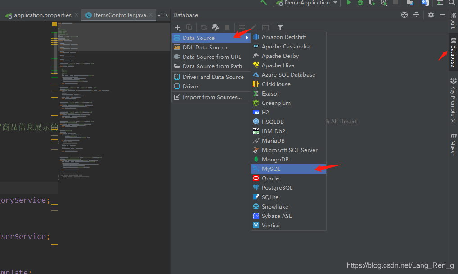Select the Driver menu entry
Image resolution: width=458 pixels, height=274 pixels.
tap(211, 86)
